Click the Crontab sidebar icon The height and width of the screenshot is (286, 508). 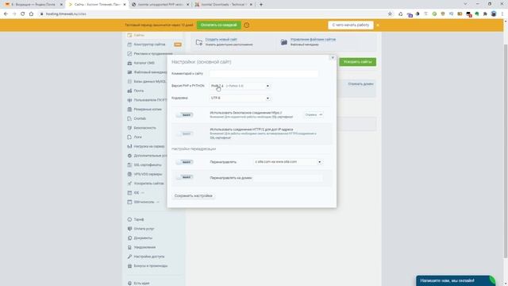pyautogui.click(x=129, y=118)
